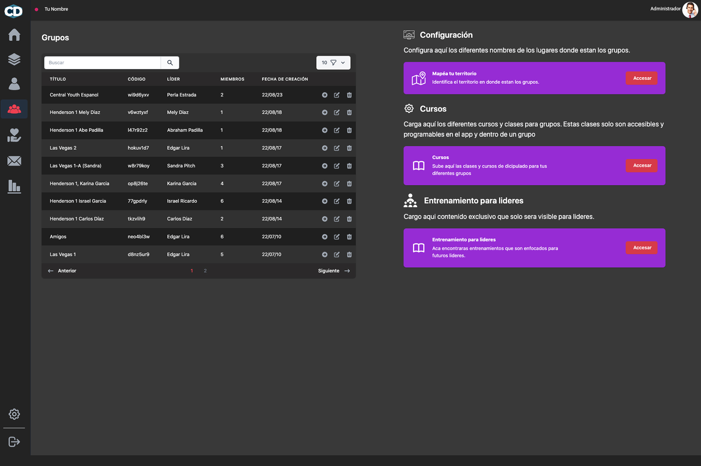Click Accesar on the Cursos card
The image size is (701, 466).
(642, 165)
